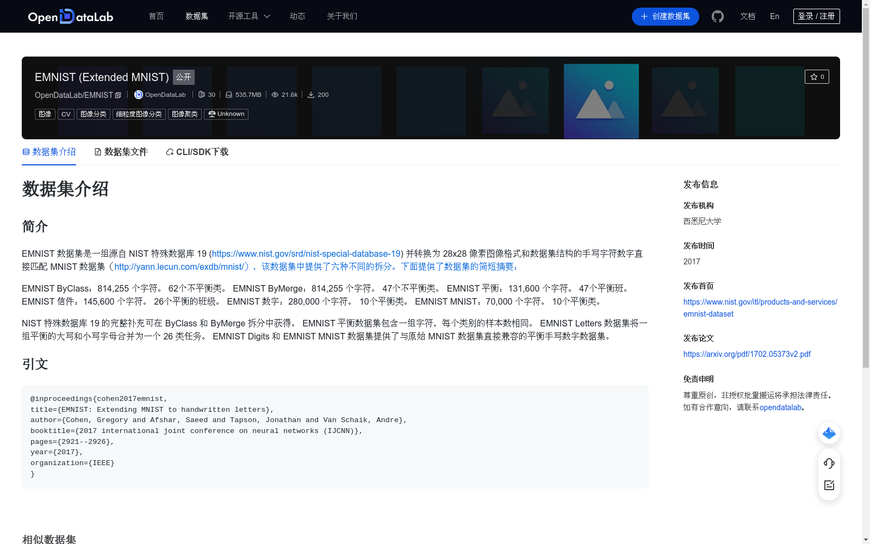The image size is (870, 544).
Task: Open the nist-special-database-19 link
Action: click(x=306, y=254)
